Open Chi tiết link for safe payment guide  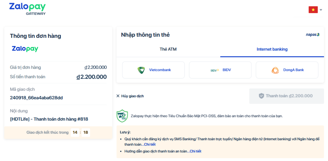point(195,151)
